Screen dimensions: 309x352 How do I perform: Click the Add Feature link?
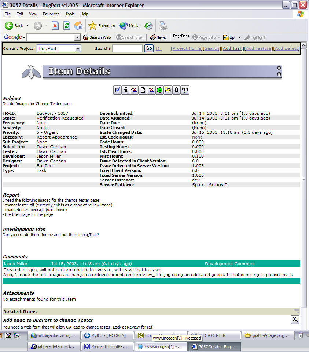click(x=258, y=48)
